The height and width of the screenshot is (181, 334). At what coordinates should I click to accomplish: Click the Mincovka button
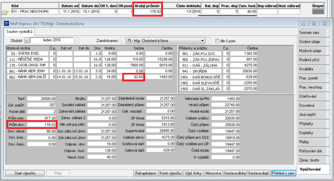tap(213, 173)
